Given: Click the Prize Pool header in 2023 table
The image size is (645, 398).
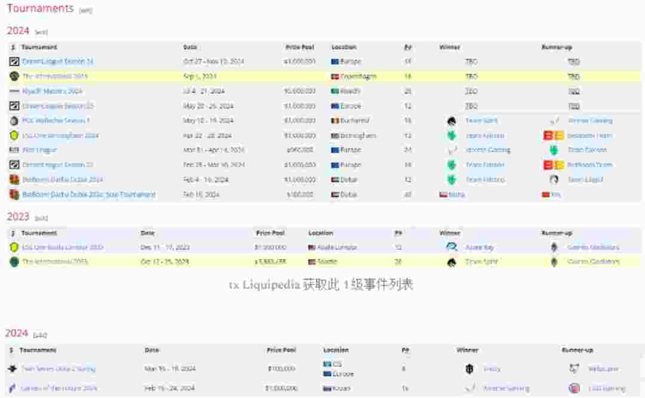Looking at the screenshot, I should point(271,233).
